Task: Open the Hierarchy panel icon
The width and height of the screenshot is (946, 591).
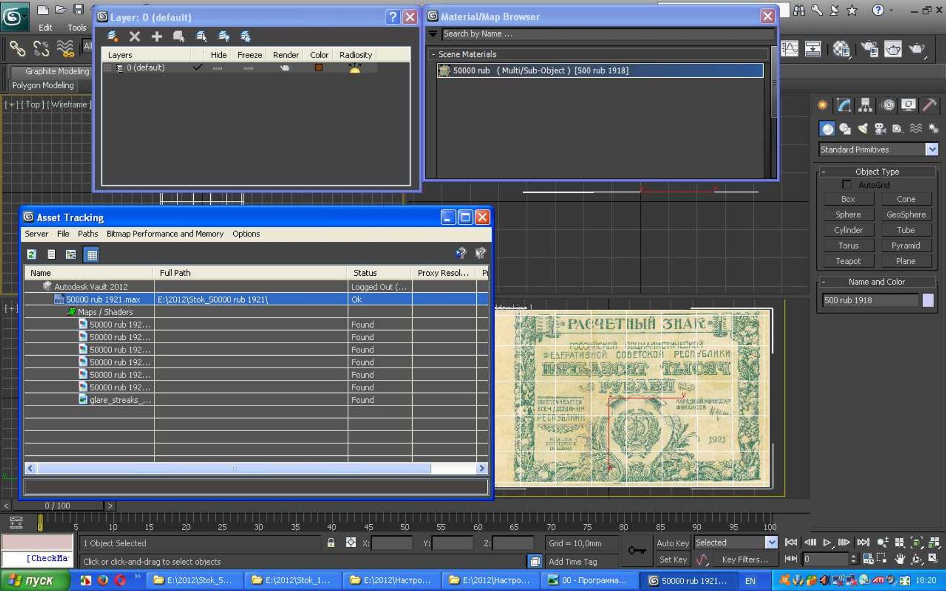Action: (865, 105)
